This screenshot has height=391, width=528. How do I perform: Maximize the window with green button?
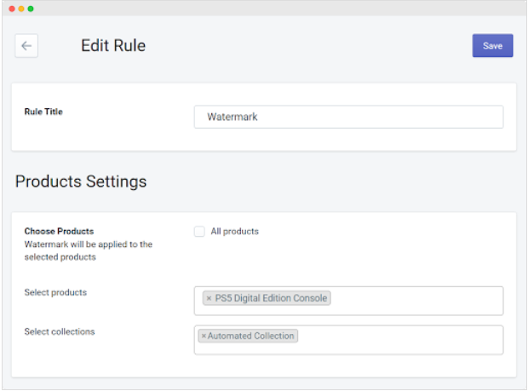click(x=31, y=9)
